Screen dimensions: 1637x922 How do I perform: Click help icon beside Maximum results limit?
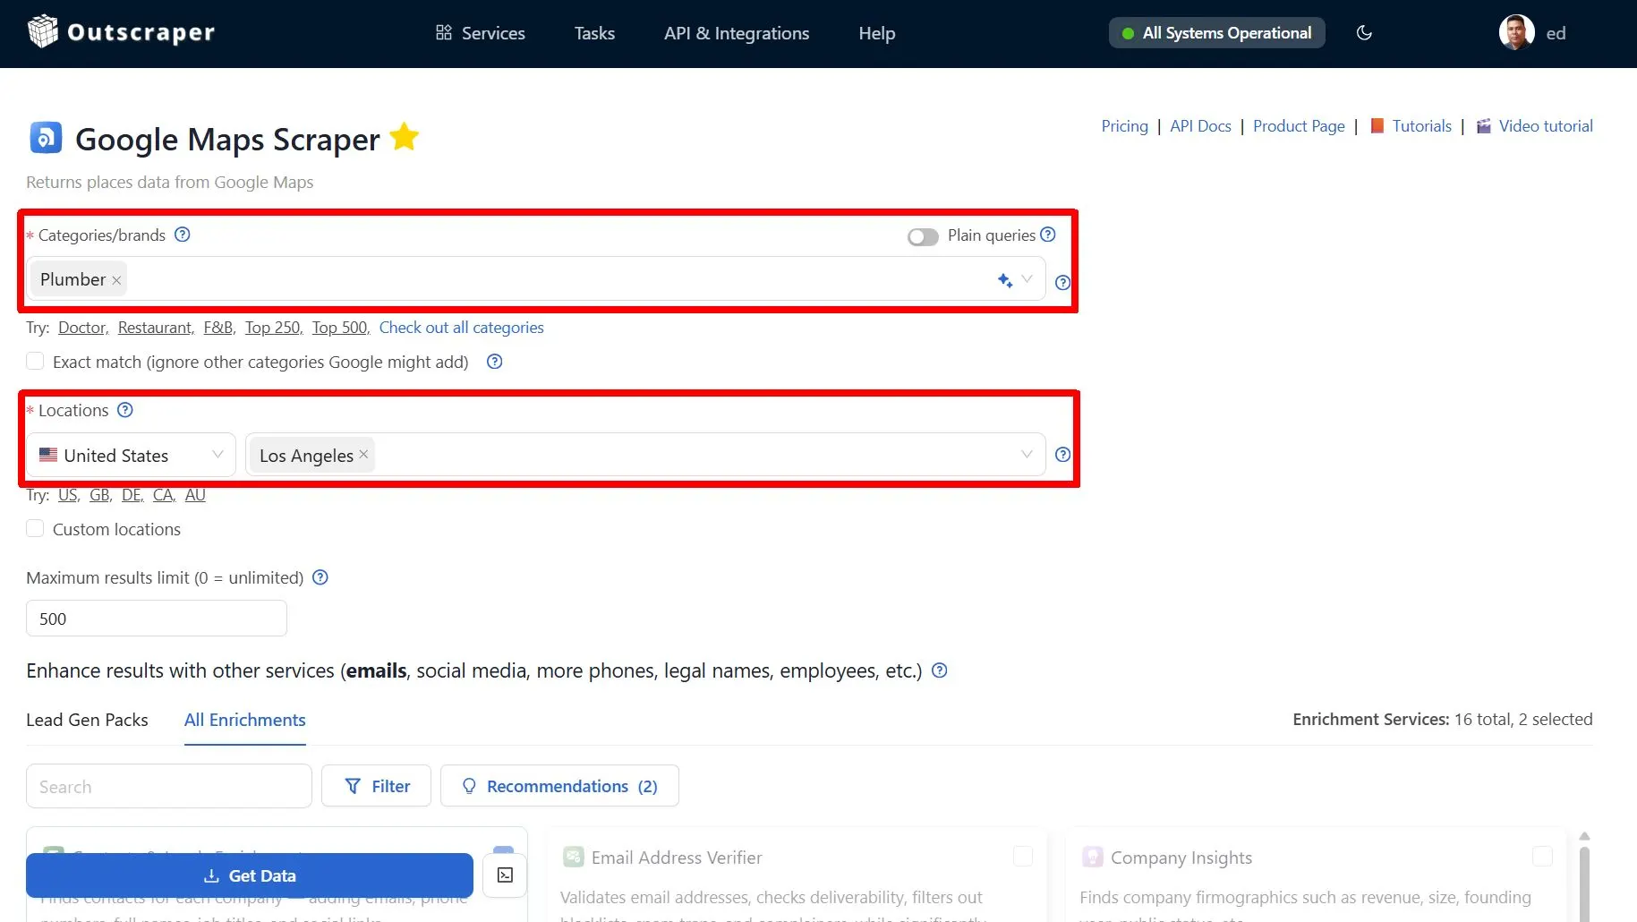point(320,577)
